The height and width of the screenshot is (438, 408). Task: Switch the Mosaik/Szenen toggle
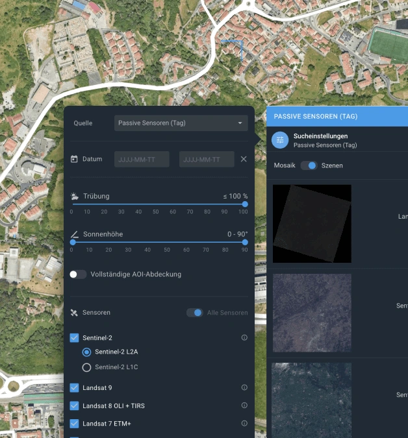pos(309,165)
